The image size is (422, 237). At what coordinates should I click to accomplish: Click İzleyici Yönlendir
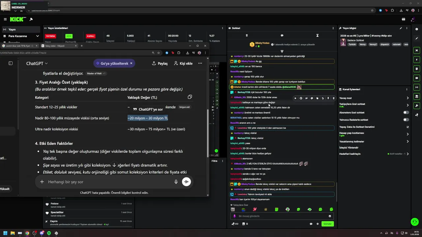[x=349, y=147]
